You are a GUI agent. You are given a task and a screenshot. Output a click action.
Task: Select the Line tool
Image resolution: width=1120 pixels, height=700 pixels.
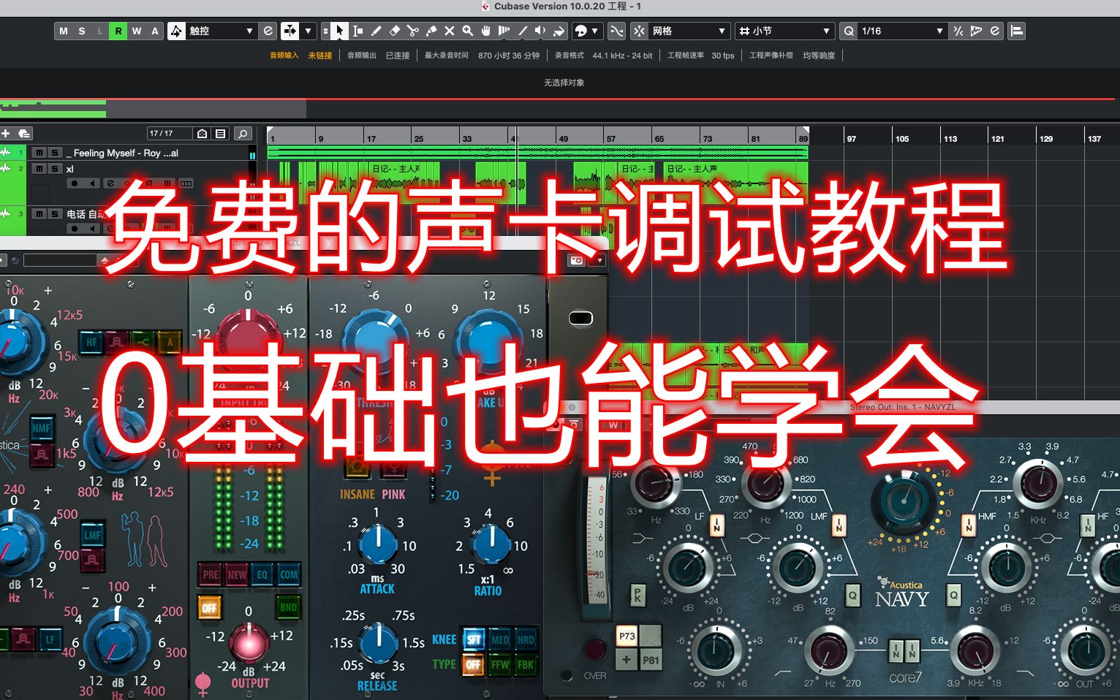coord(522,31)
